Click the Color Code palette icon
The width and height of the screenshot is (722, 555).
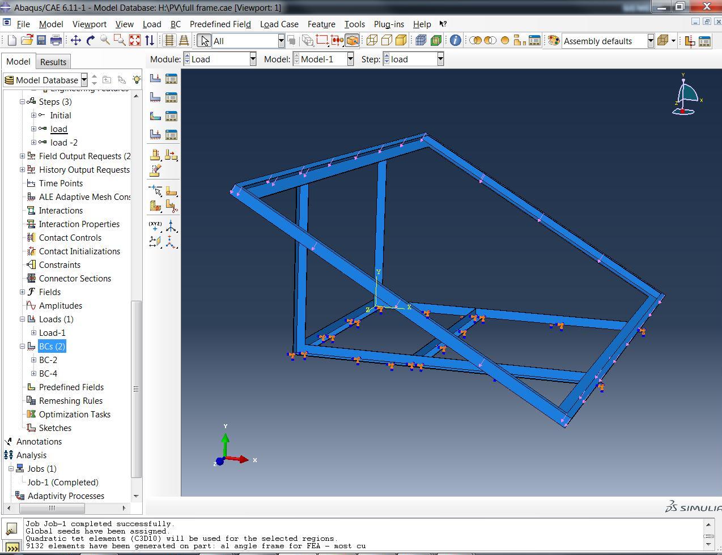(554, 41)
